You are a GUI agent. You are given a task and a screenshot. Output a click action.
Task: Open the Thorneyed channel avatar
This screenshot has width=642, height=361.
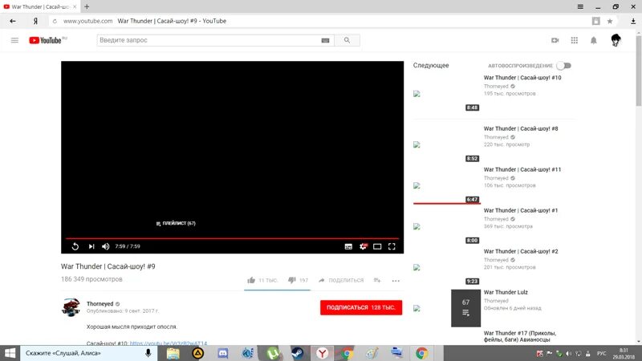(x=71, y=307)
